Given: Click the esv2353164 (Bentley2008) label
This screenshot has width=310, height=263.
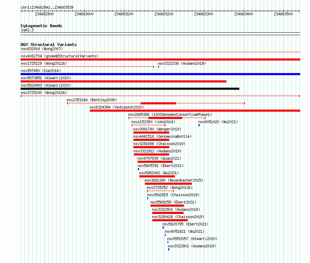Looking at the screenshot, I should pyautogui.click(x=92, y=100).
